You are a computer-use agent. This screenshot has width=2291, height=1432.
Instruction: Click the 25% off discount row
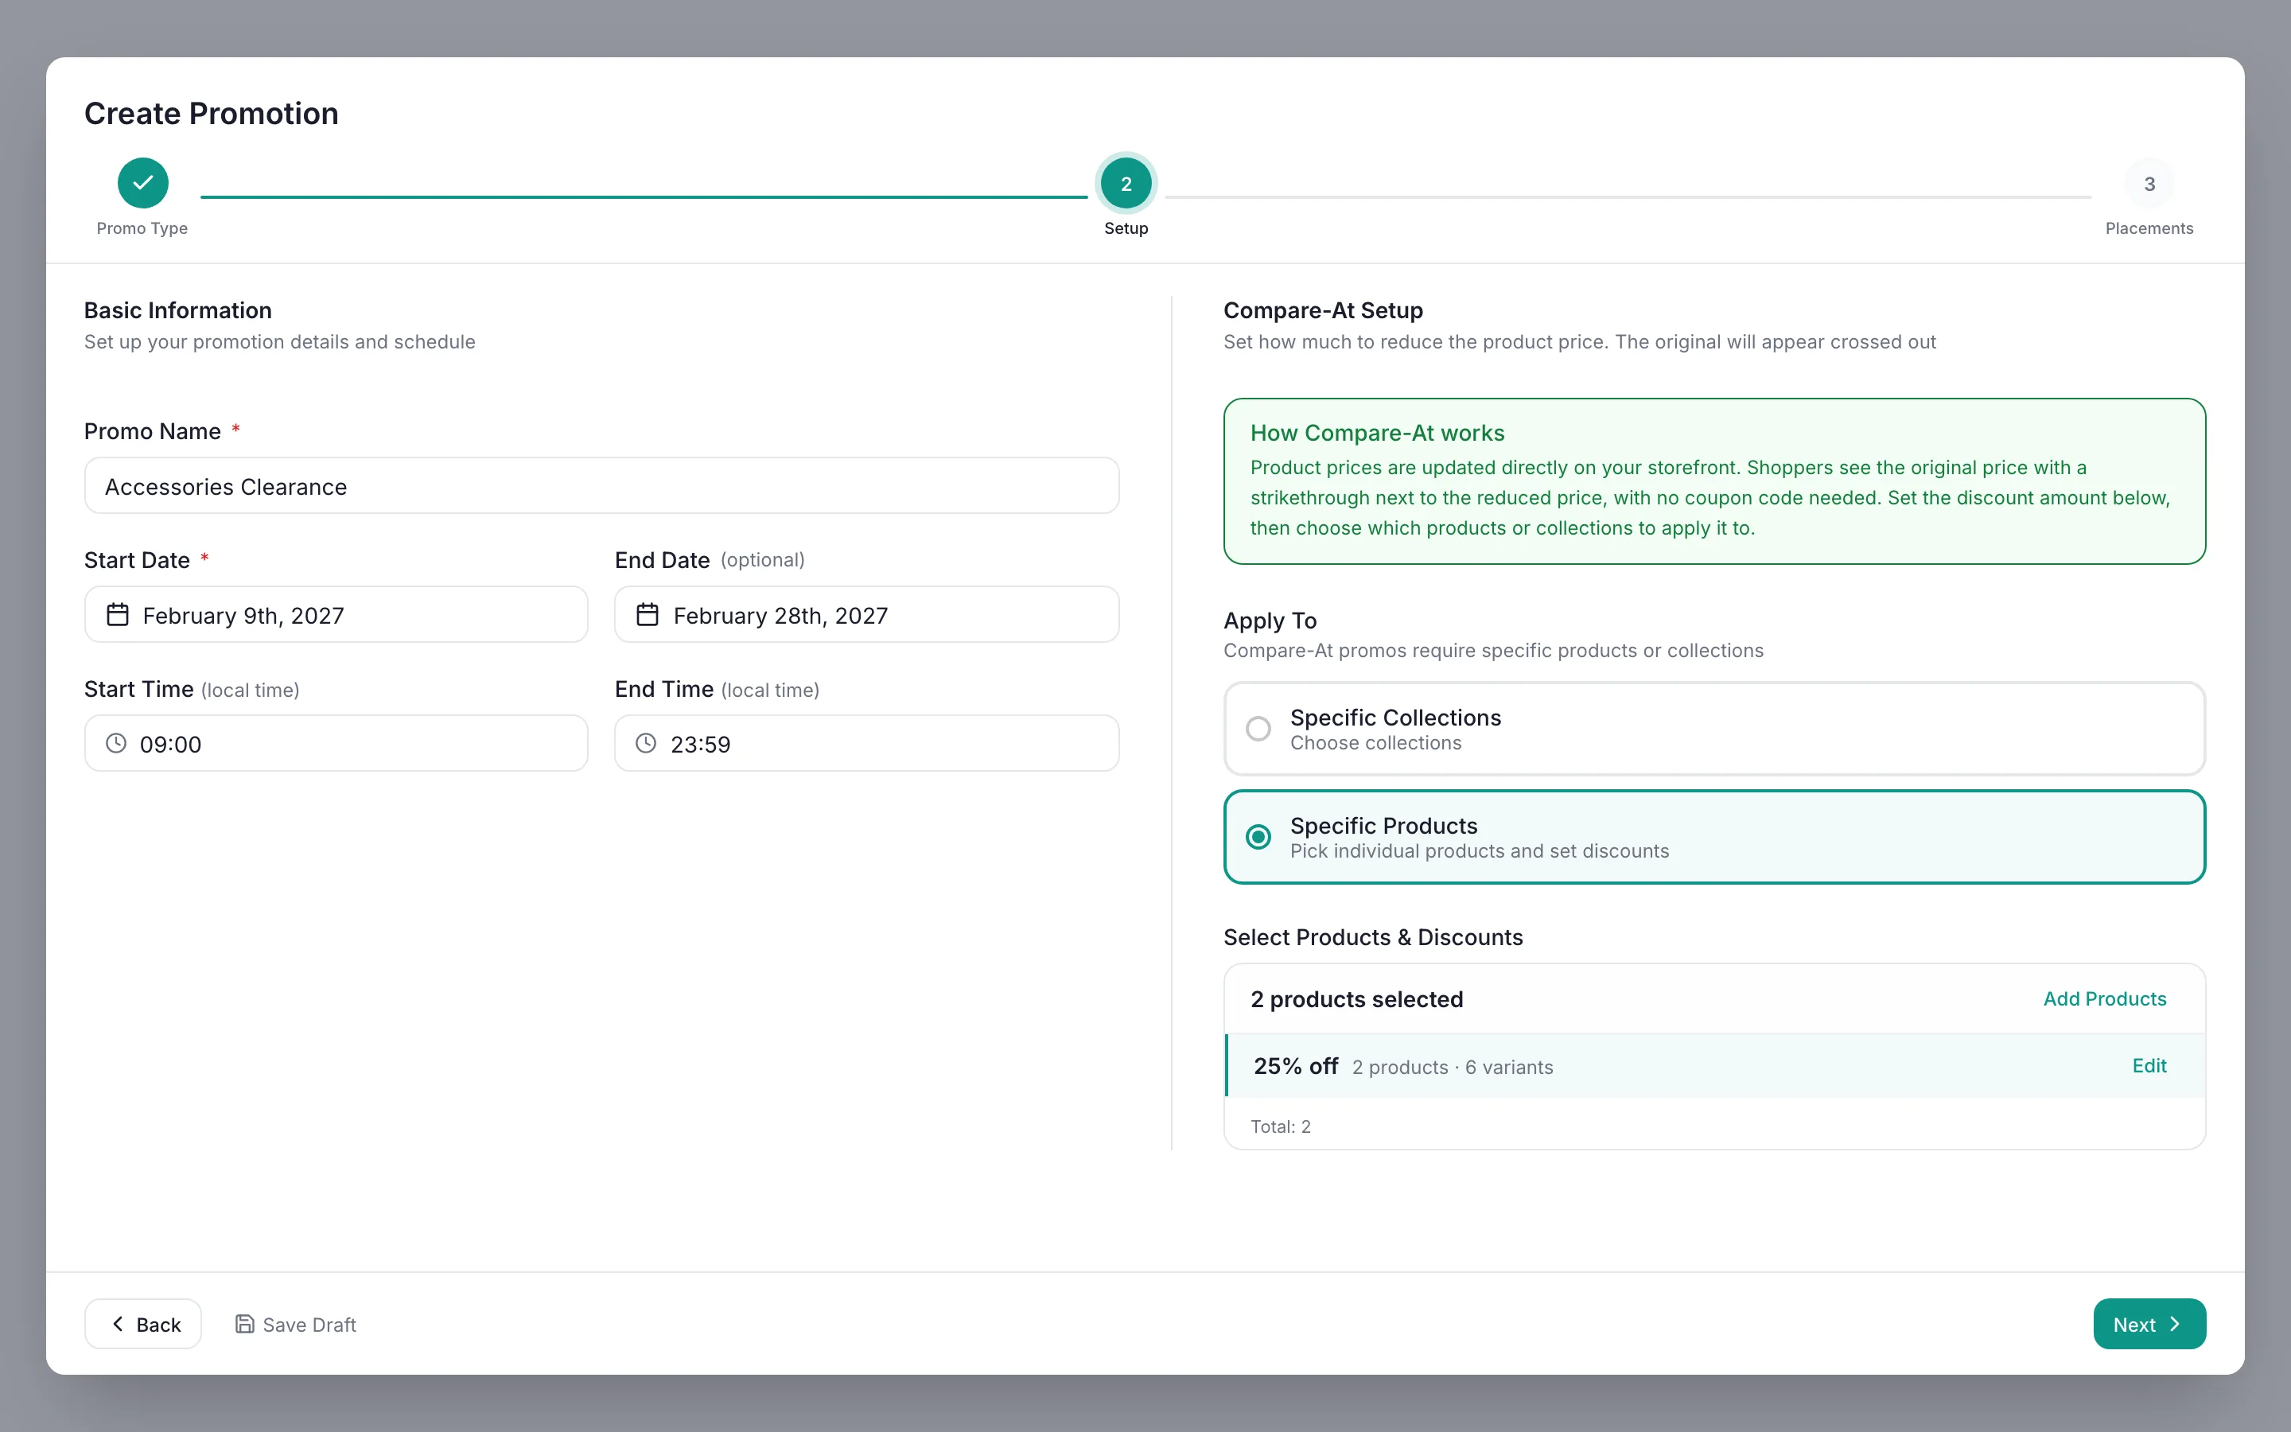click(x=1714, y=1066)
